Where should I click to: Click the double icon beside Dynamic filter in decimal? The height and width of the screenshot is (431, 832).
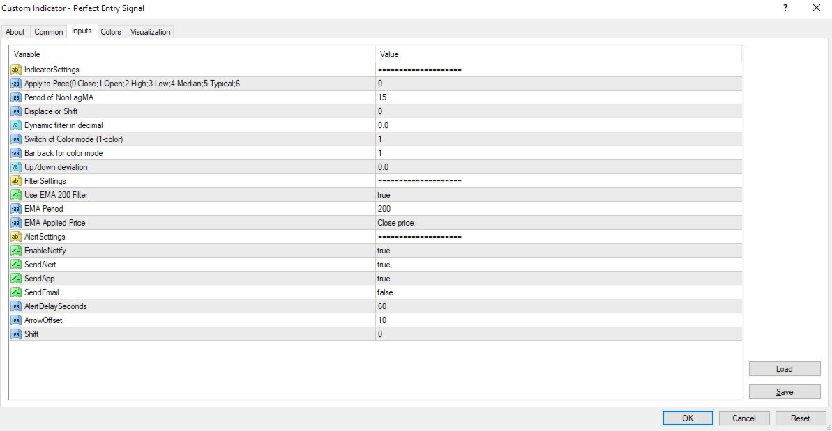[x=15, y=125]
